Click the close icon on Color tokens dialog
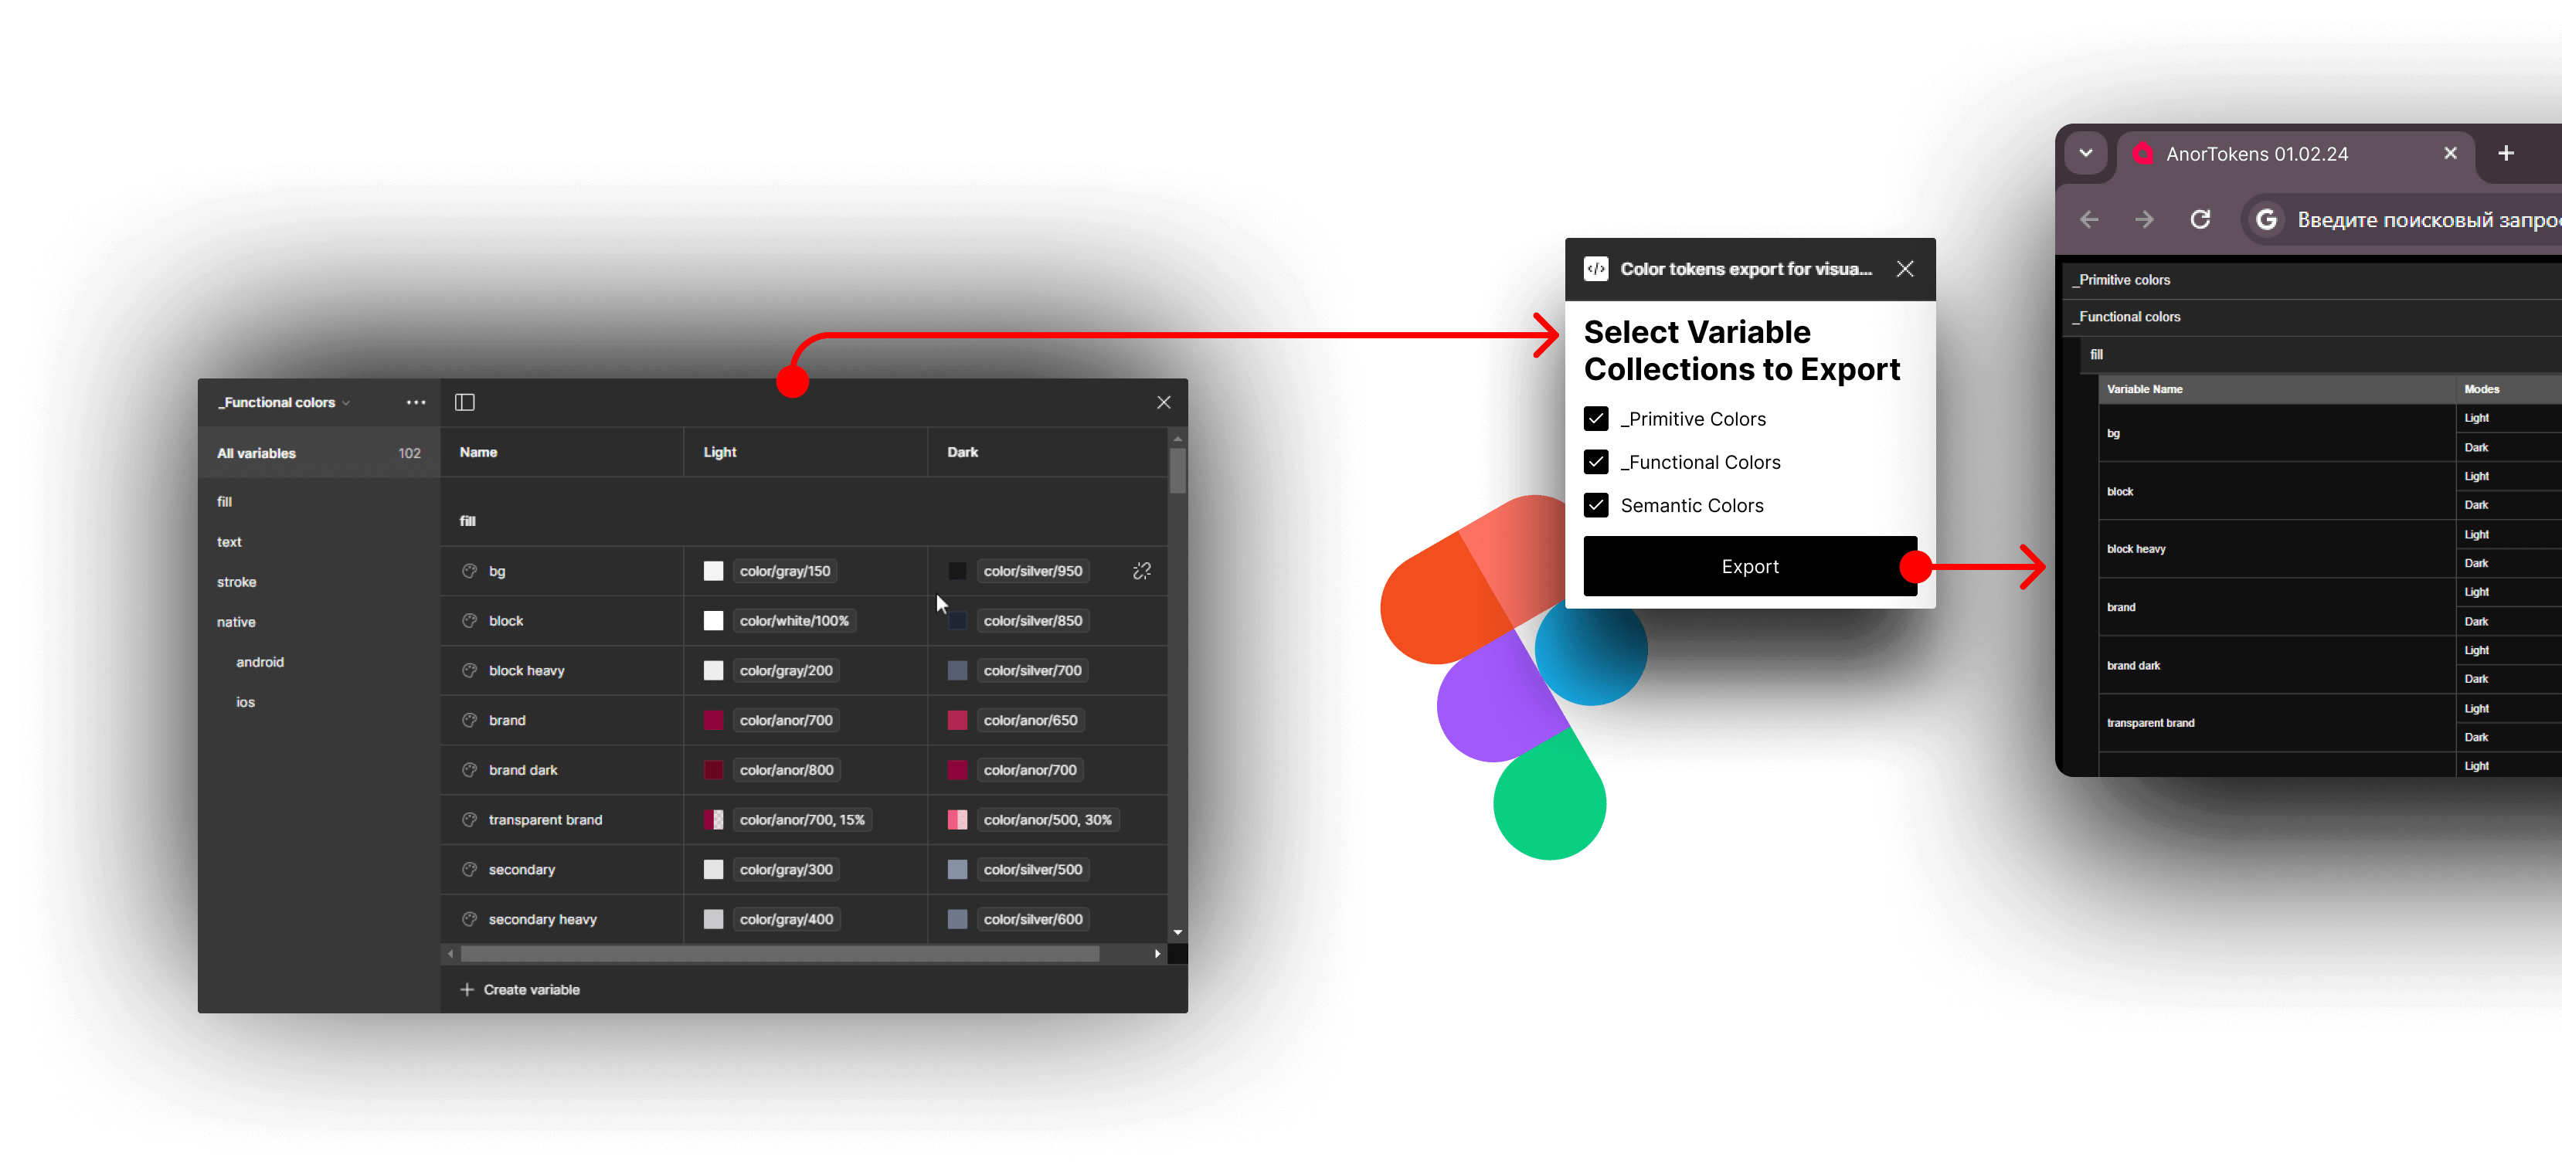The height and width of the screenshot is (1174, 2562). pyautogui.click(x=1905, y=268)
